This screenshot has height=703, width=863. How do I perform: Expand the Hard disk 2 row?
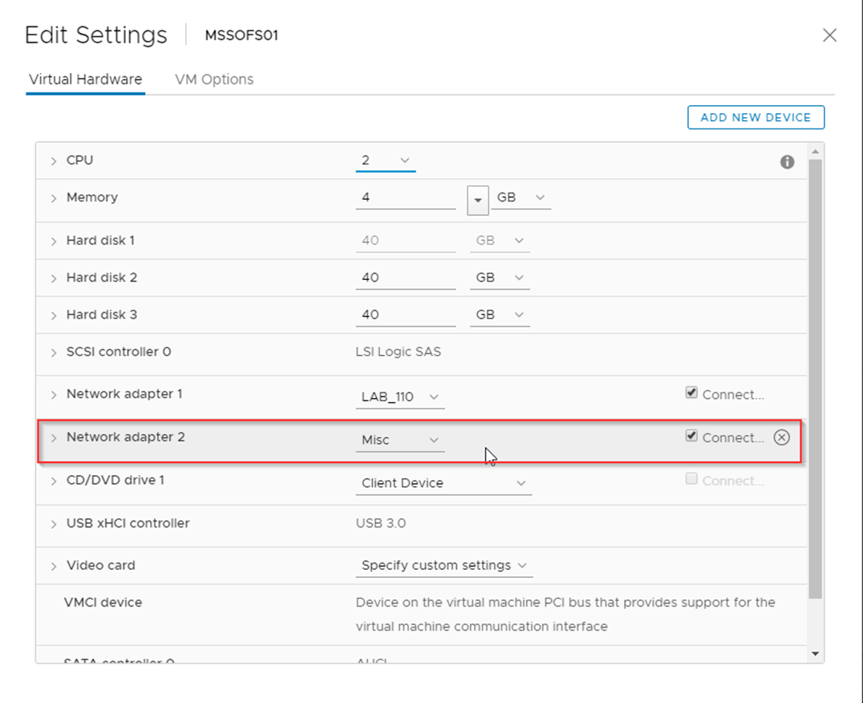point(54,278)
